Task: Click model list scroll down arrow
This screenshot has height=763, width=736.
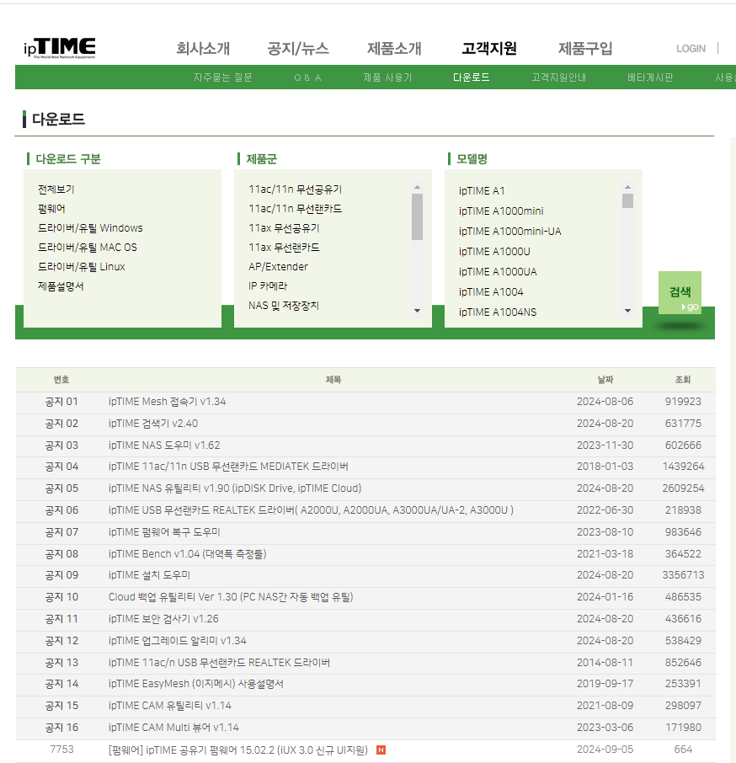Action: tap(627, 311)
